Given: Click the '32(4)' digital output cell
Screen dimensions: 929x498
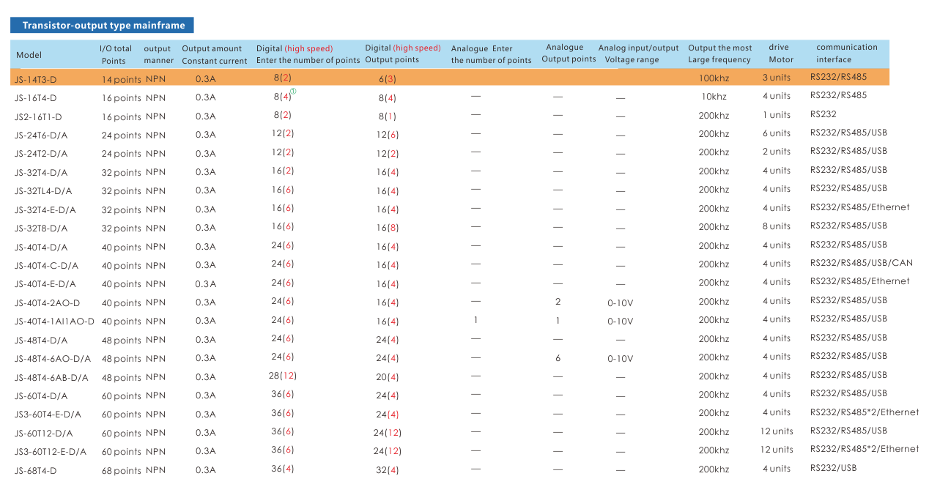Looking at the screenshot, I should [388, 470].
